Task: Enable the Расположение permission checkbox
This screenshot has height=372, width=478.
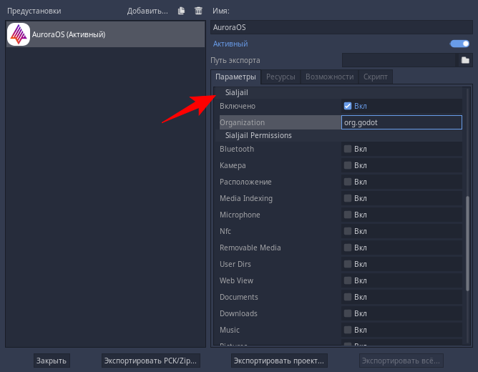Action: coord(348,182)
